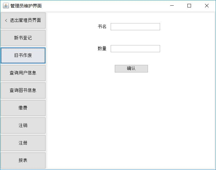Click the 确认 button

[x=131, y=69]
